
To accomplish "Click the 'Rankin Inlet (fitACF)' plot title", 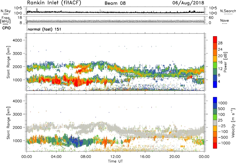I will click(54, 3).
